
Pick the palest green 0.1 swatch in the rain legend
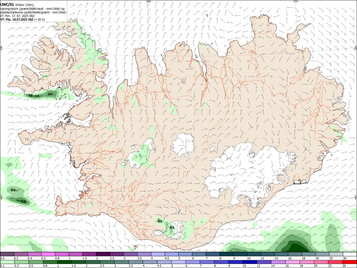(7, 262)
